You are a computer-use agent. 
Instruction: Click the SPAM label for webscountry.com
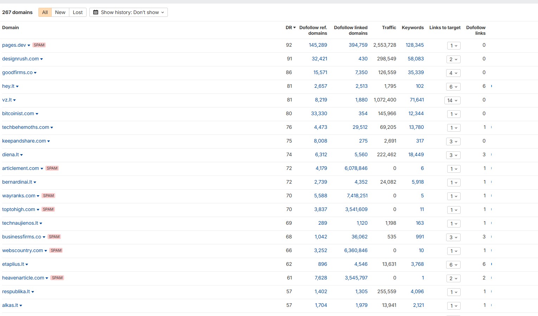click(x=56, y=250)
